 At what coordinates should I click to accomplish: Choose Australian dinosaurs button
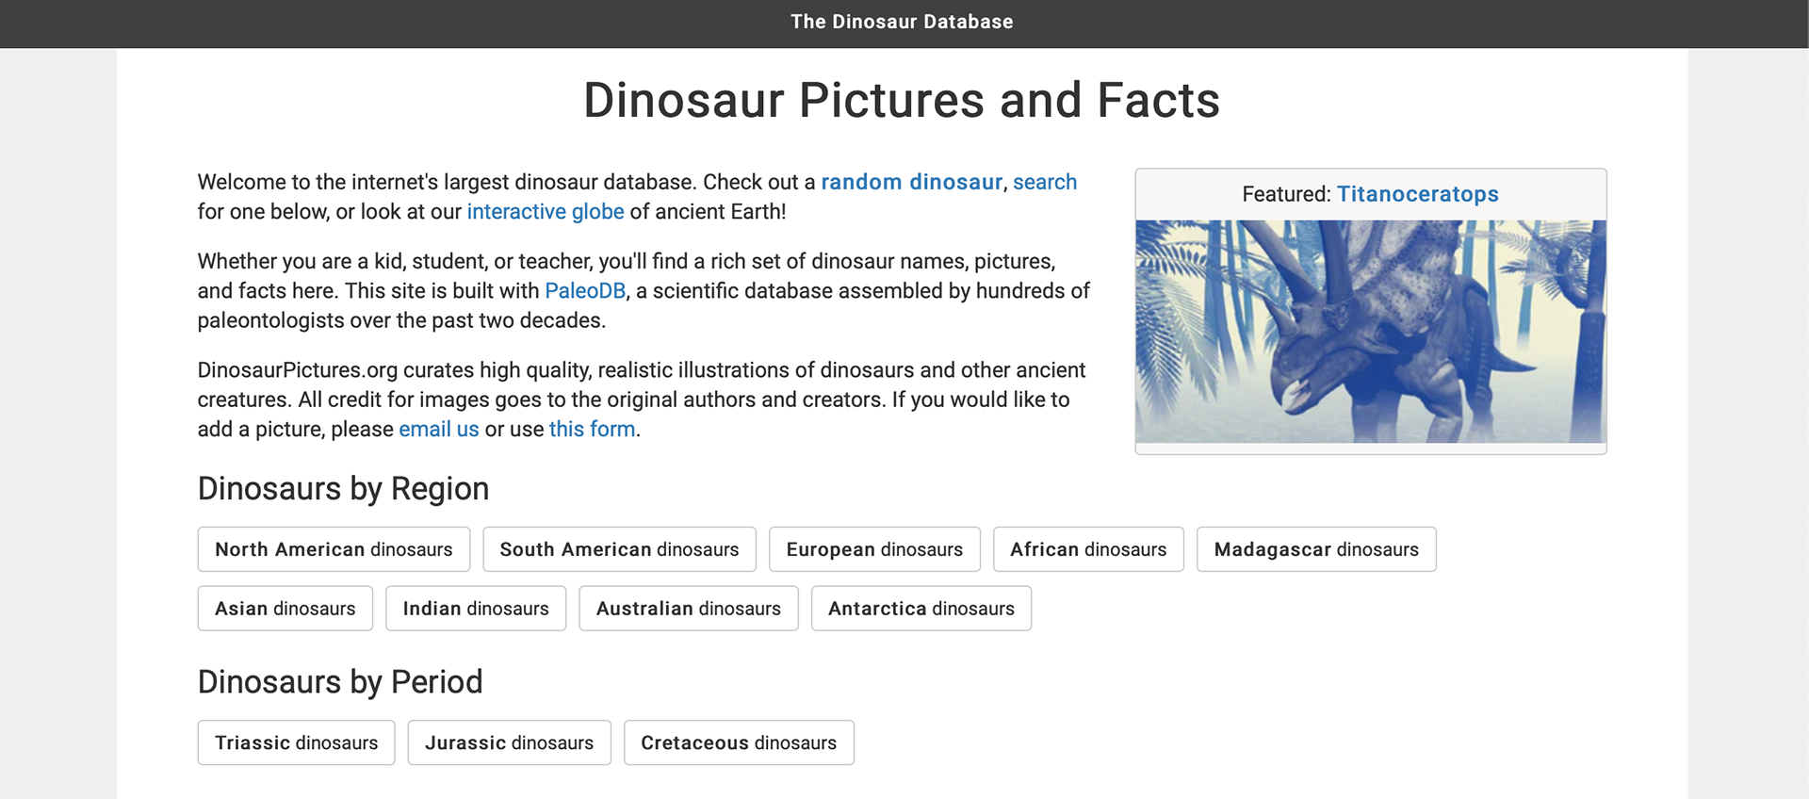click(689, 609)
